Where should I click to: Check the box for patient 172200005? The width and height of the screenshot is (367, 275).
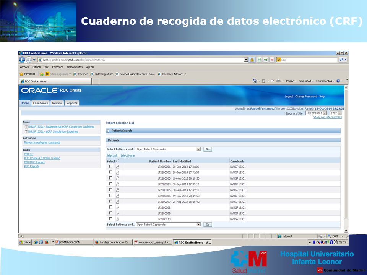tap(111, 190)
